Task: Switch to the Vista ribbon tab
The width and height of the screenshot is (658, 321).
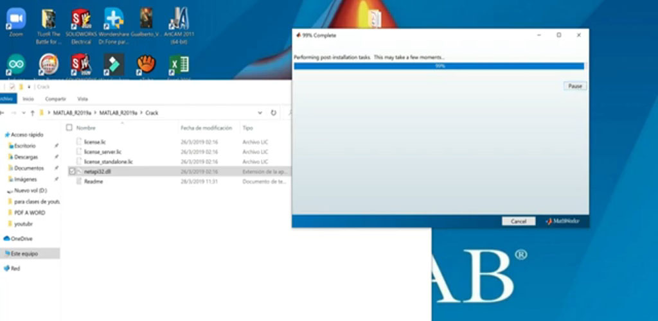Action: (83, 99)
